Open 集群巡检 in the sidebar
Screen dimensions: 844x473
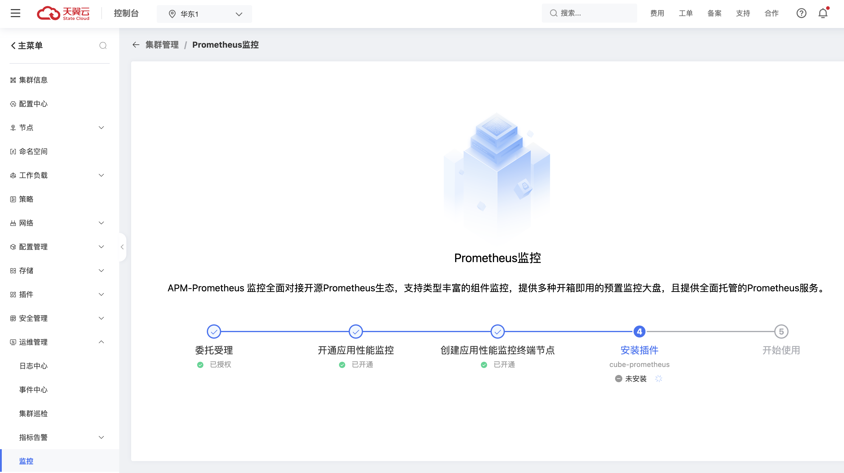[33, 414]
